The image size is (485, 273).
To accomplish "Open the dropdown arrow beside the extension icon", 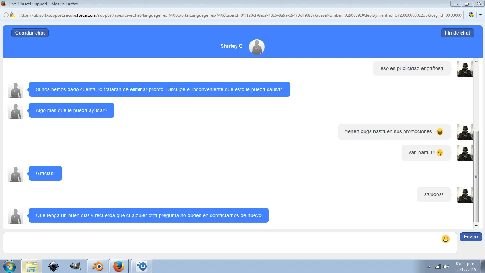I will pyautogui.click(x=480, y=15).
